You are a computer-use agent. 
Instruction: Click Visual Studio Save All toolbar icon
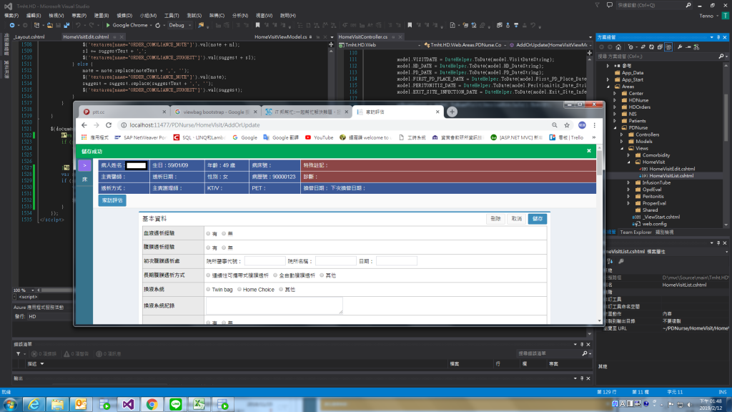[x=66, y=25]
